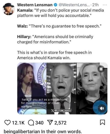View the 2,572 shares count
110x134 pixels.
tap(61, 123)
